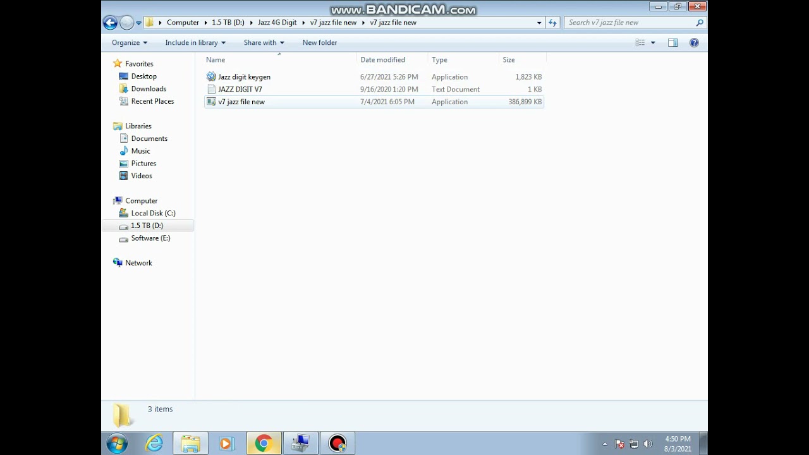This screenshot has height=455, width=809.
Task: Open Desktop in Favorites
Action: click(143, 76)
